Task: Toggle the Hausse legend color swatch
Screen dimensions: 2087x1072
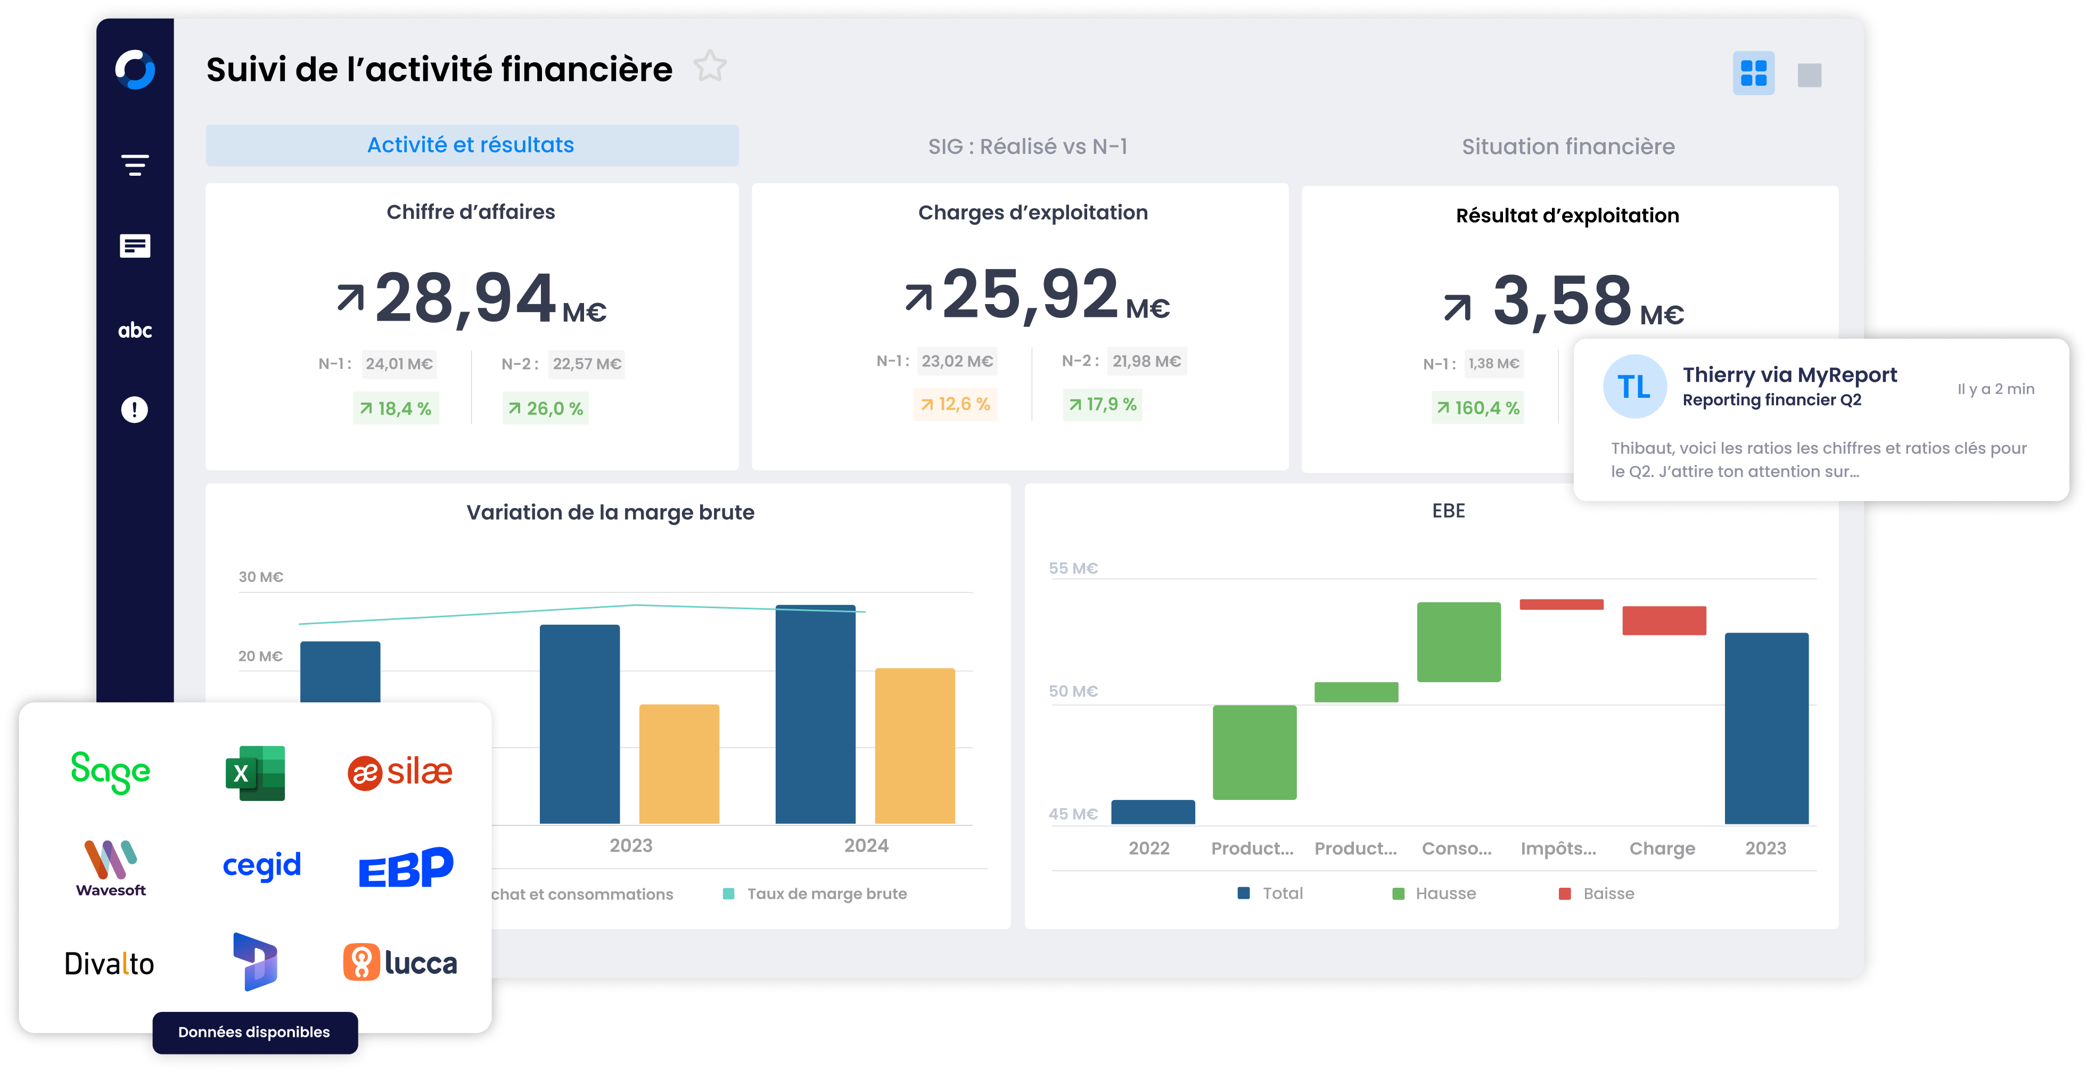Action: [x=1399, y=894]
